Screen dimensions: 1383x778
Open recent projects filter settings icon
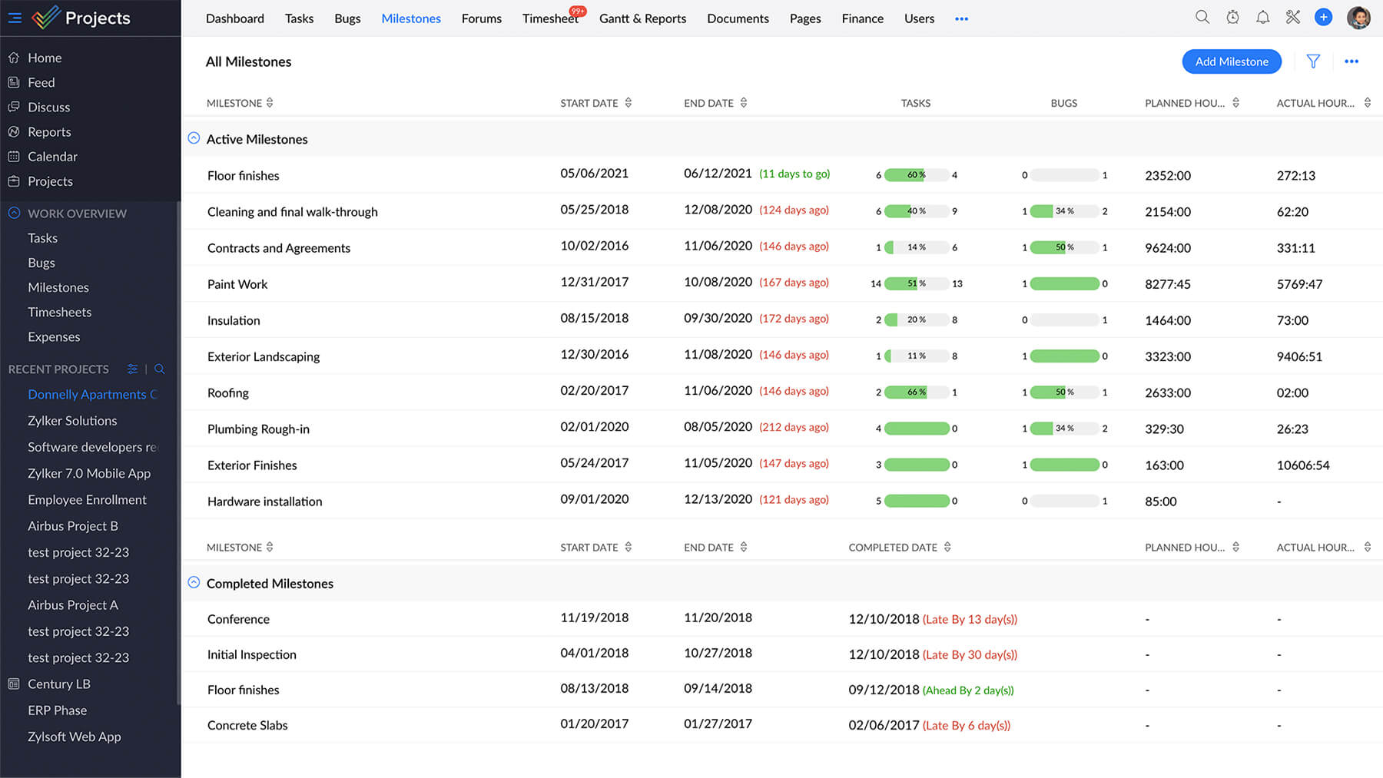click(132, 369)
